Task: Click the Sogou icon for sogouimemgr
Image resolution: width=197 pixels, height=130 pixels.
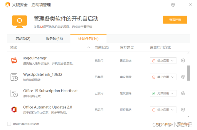Action: coord(14,61)
